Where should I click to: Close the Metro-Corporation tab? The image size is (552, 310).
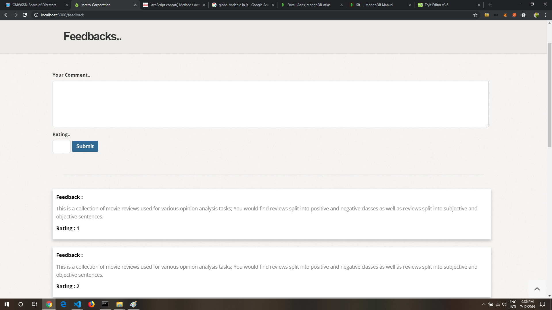[x=135, y=5]
